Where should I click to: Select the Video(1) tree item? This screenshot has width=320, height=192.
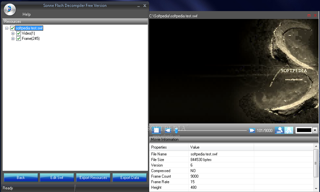click(28, 33)
